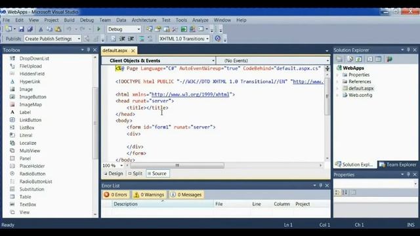The image size is (420, 236).
Task: Switch editor to Design view
Action: click(114, 173)
